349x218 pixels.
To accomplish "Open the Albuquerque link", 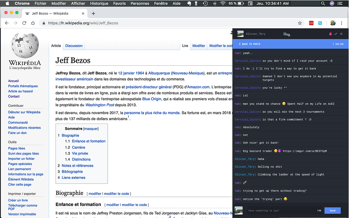I will [159, 73].
